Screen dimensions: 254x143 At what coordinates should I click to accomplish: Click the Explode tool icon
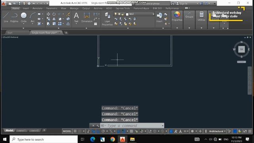click(68, 19)
